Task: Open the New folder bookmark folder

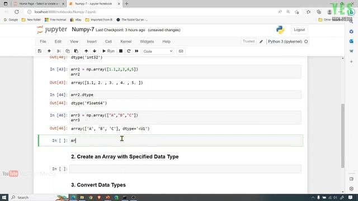Action: point(31,20)
